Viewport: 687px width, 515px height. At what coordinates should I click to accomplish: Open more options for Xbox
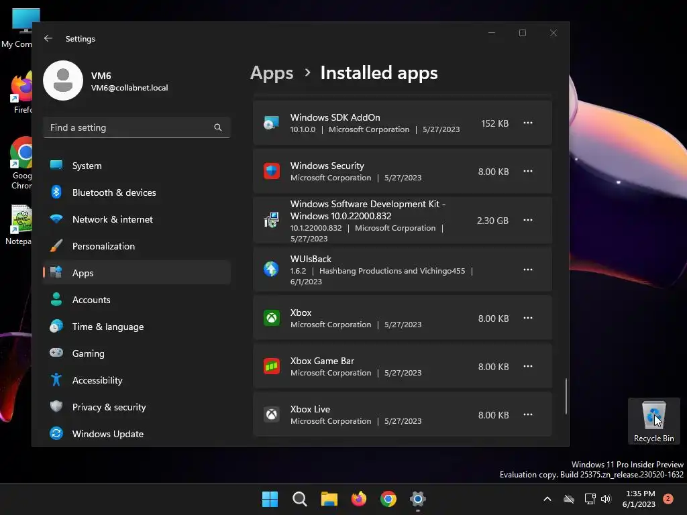tap(528, 318)
